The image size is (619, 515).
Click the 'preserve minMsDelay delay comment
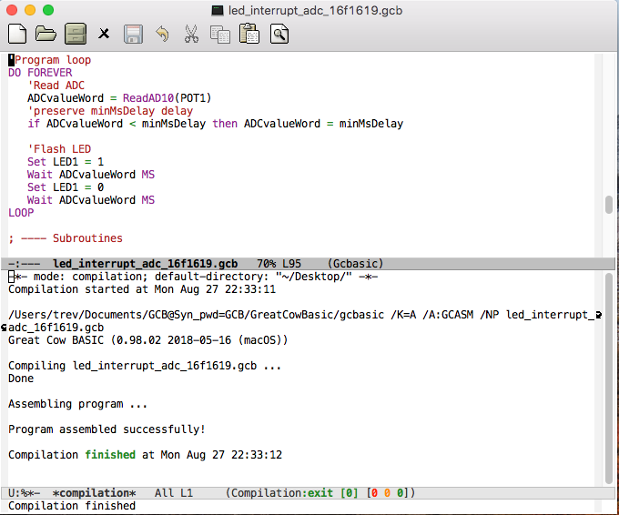coord(110,111)
